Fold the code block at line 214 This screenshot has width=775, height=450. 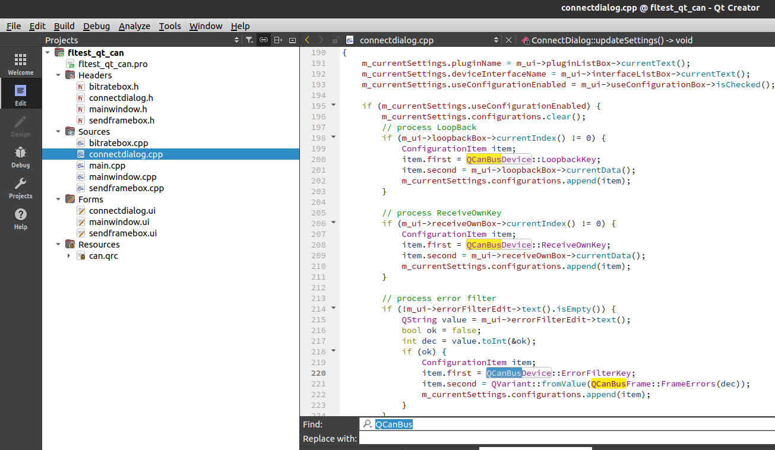(x=333, y=308)
